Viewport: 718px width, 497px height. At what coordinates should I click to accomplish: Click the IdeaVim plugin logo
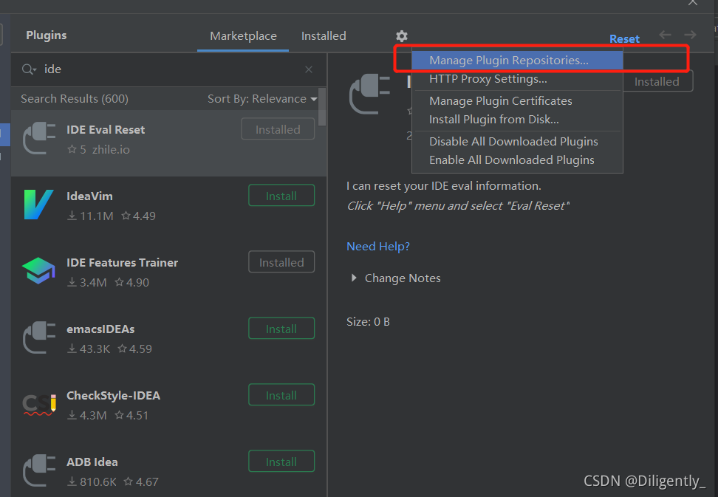[38, 205]
